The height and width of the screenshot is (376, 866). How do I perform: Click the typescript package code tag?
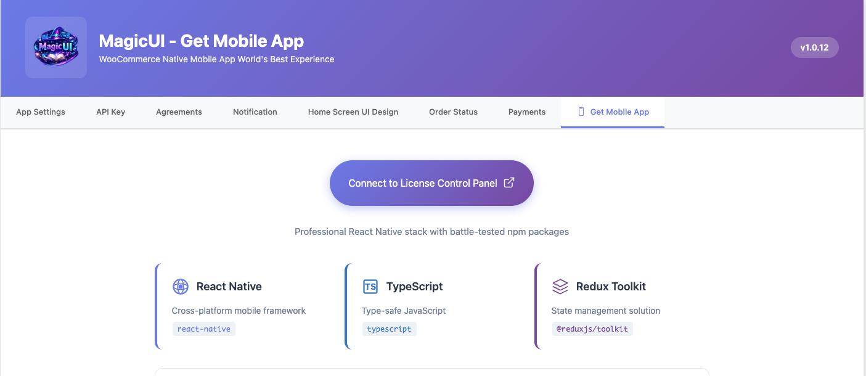coord(389,329)
